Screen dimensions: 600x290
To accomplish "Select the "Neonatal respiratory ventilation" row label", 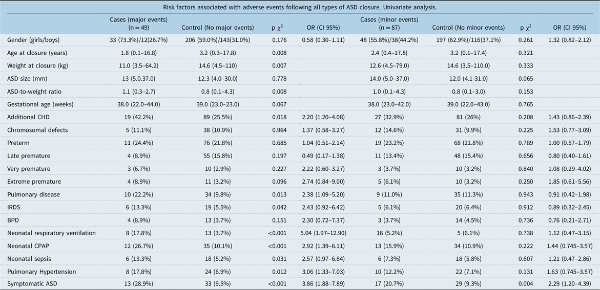I will [x=51, y=233].
